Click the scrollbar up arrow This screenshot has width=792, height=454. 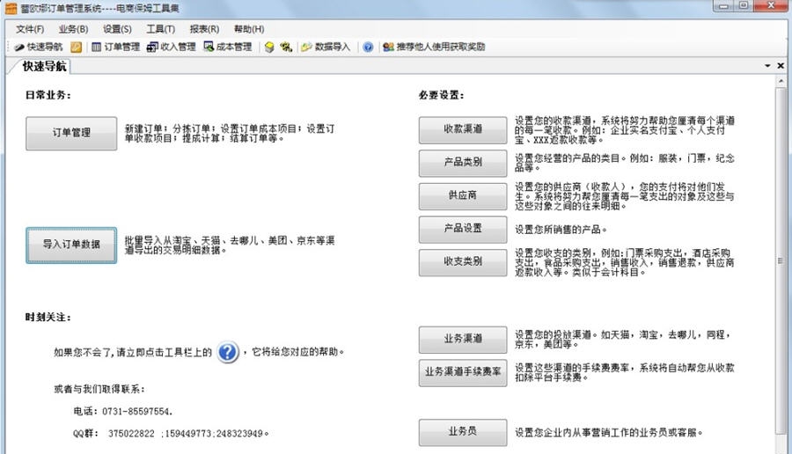(x=781, y=81)
